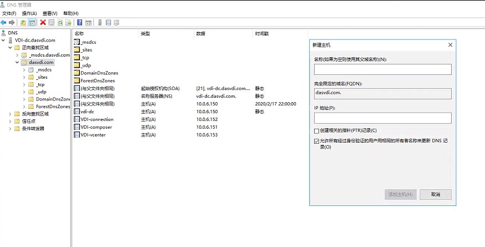Click the red X delete icon

(43, 22)
